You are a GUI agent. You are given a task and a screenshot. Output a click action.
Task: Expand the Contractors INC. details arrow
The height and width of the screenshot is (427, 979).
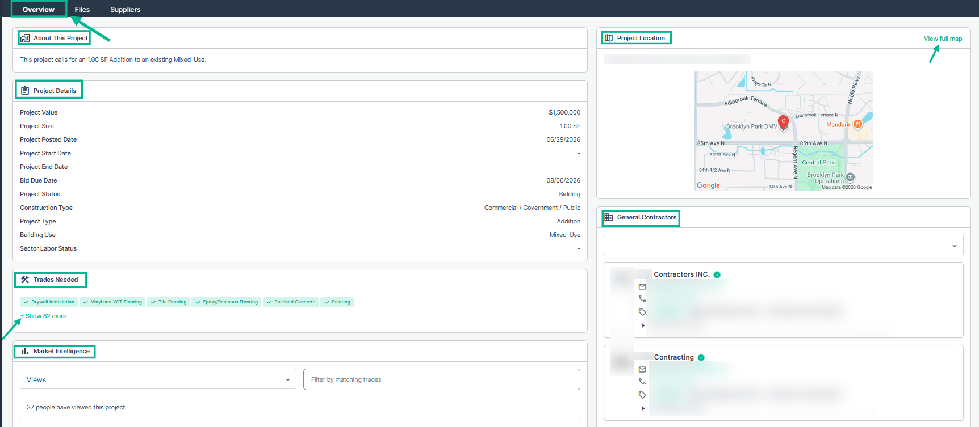tap(643, 325)
